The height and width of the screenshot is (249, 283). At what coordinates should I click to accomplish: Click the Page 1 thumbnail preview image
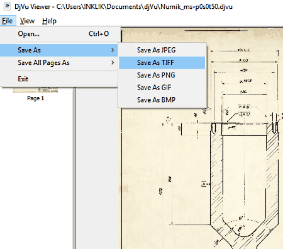pos(35,90)
